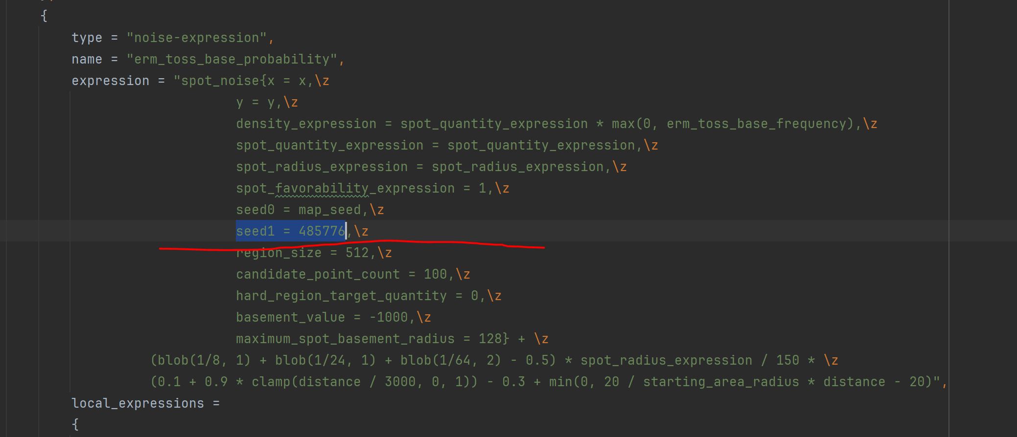Click the seed0 = map_seed line
Image resolution: width=1017 pixels, height=437 pixels.
310,210
